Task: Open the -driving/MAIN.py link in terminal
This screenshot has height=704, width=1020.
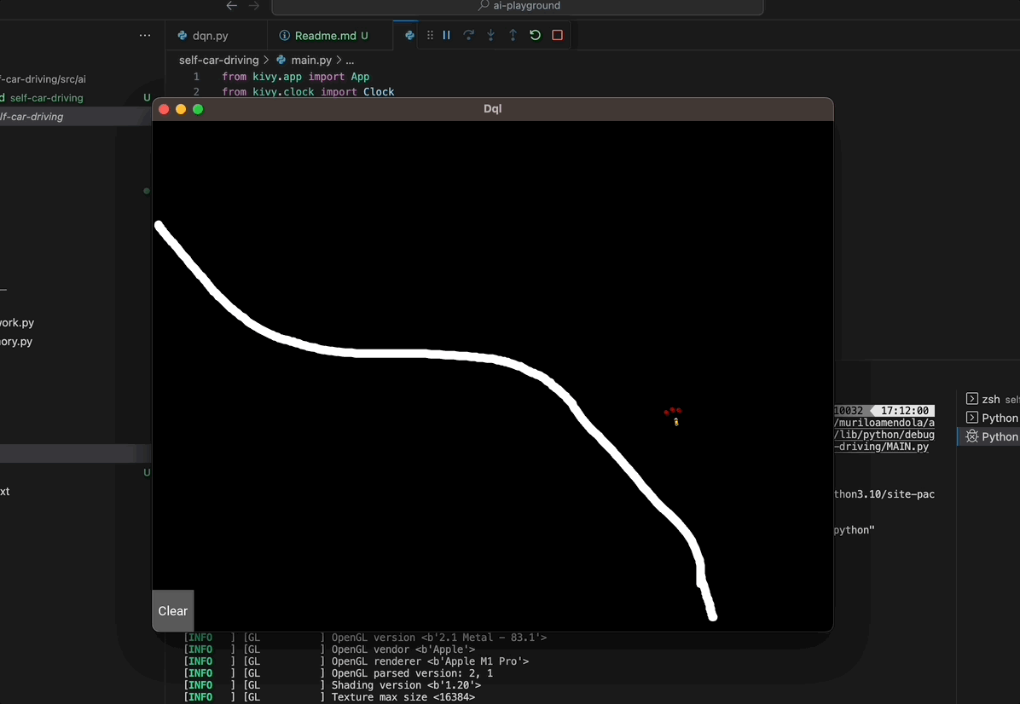Action: pos(882,447)
